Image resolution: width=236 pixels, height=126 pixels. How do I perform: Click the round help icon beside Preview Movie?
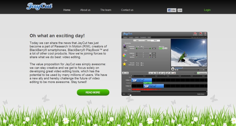coord(195,73)
